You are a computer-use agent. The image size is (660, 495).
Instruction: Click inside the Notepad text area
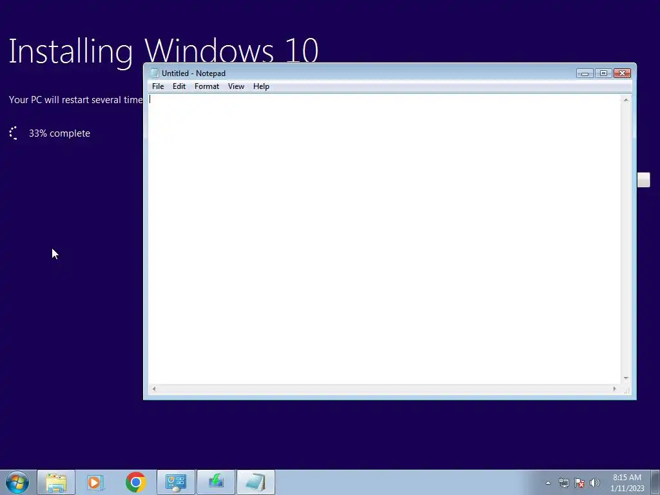coord(384,238)
